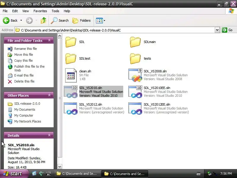Select SDL_VS2010.sln solution icon
The width and height of the screenshot is (237, 178).
[x=71, y=92]
